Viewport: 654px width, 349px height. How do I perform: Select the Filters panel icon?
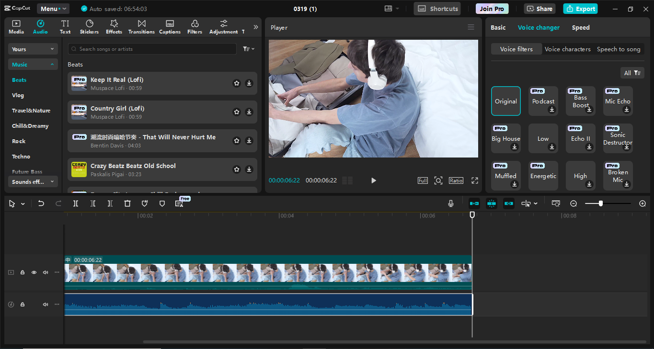pos(195,26)
